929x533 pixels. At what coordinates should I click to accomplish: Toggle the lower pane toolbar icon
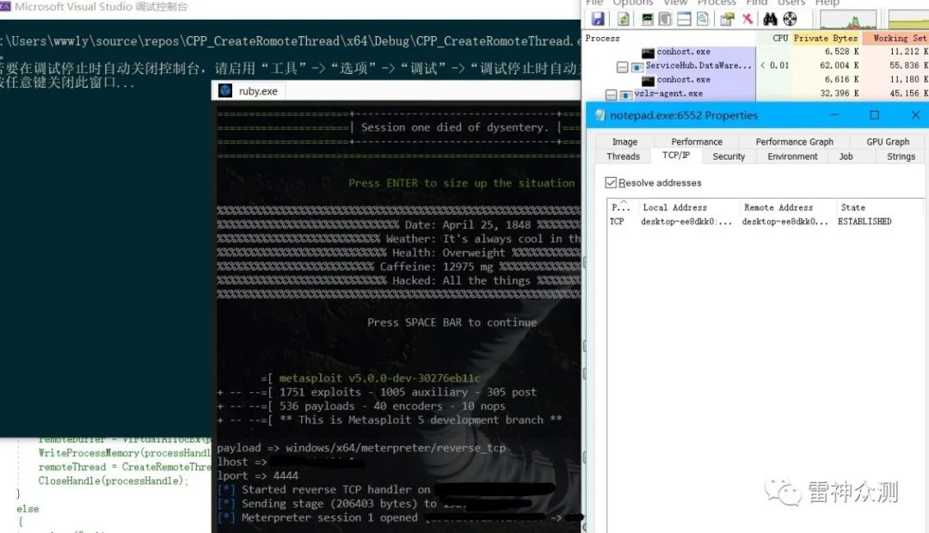click(684, 19)
